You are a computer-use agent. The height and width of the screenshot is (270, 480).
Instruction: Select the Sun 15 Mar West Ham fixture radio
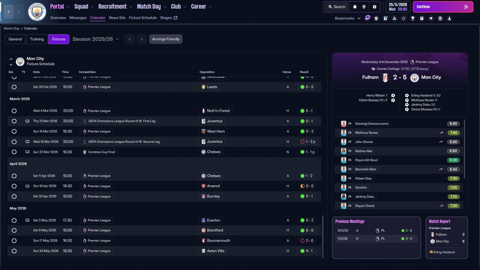pyautogui.click(x=14, y=132)
